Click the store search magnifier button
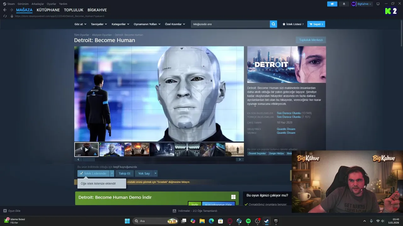Image resolution: width=403 pixels, height=226 pixels. 273,24
